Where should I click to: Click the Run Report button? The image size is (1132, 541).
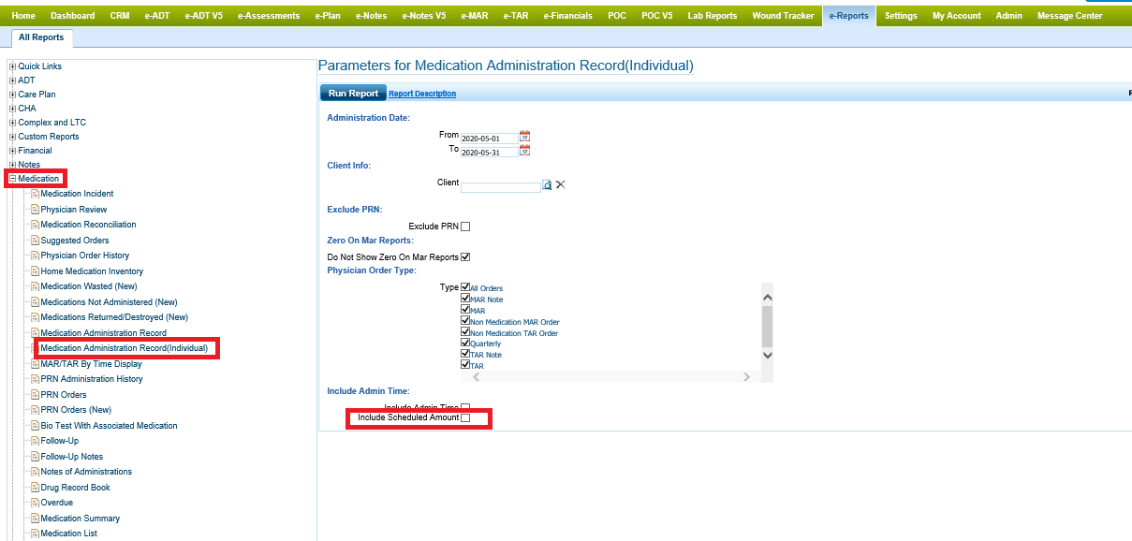click(x=353, y=94)
